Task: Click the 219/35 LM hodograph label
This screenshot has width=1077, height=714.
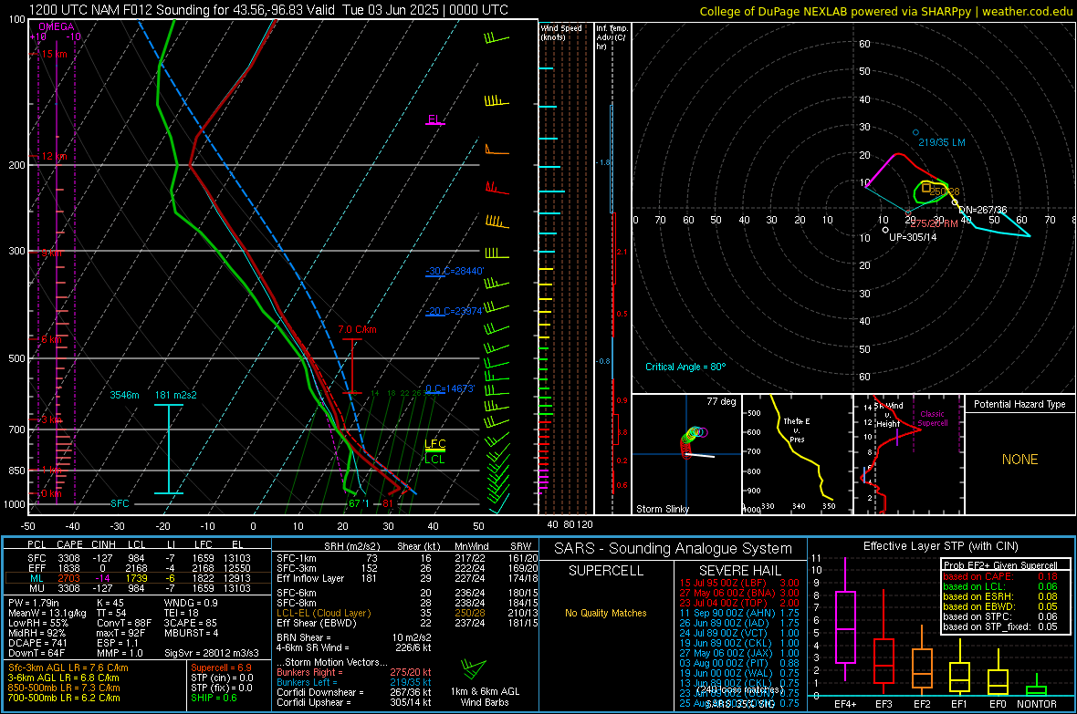Action: (942, 143)
